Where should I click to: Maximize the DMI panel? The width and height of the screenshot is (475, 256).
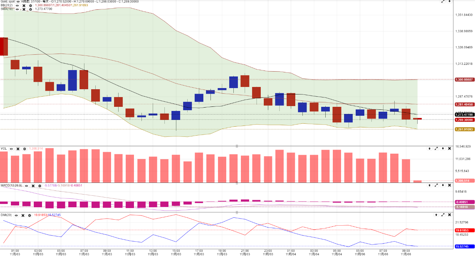click(443, 215)
